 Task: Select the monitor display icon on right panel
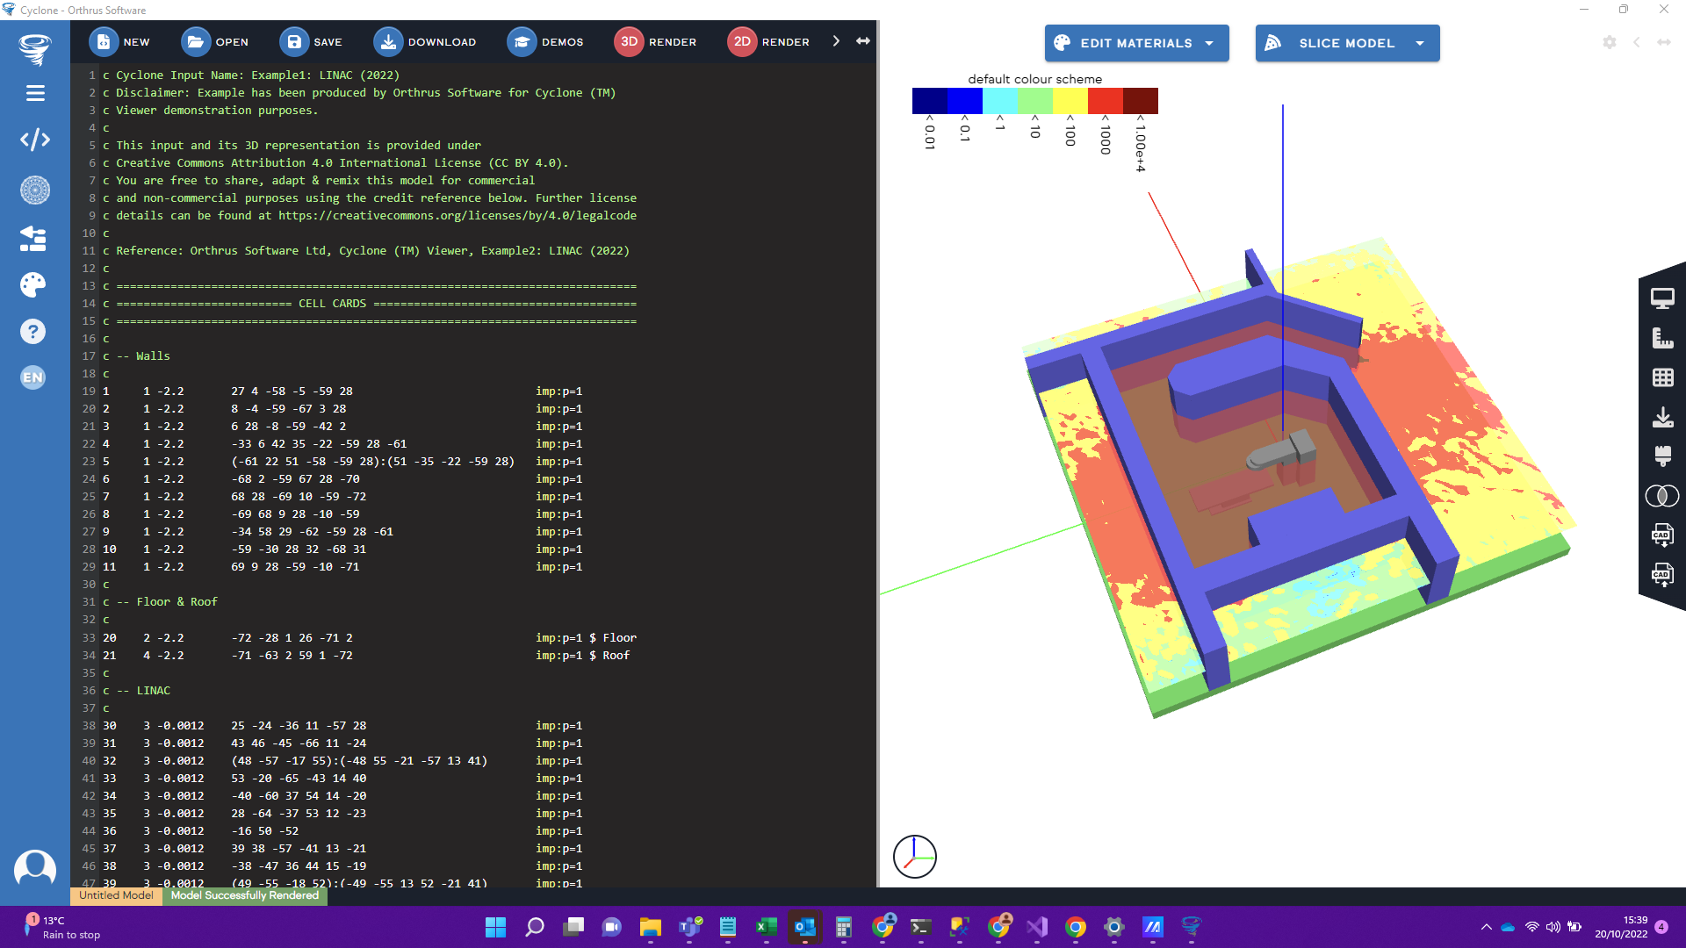(1662, 298)
